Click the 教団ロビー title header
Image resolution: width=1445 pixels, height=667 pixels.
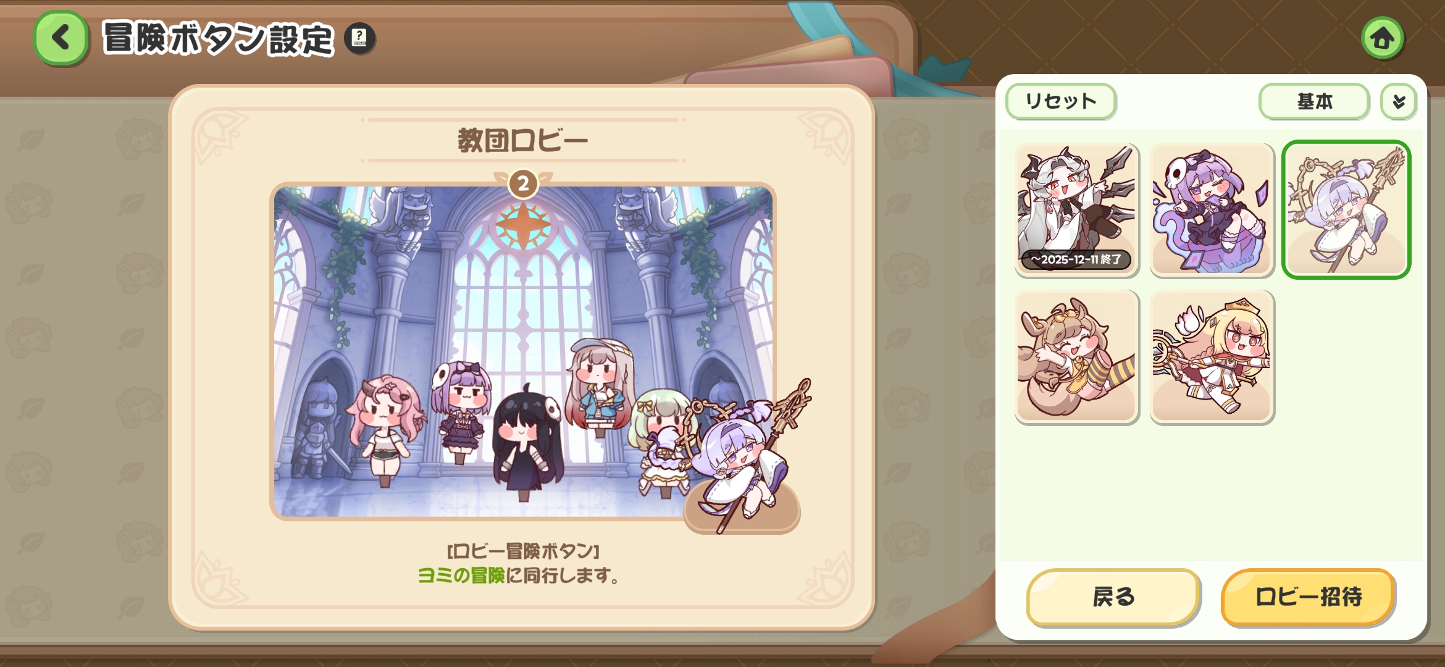tap(522, 141)
